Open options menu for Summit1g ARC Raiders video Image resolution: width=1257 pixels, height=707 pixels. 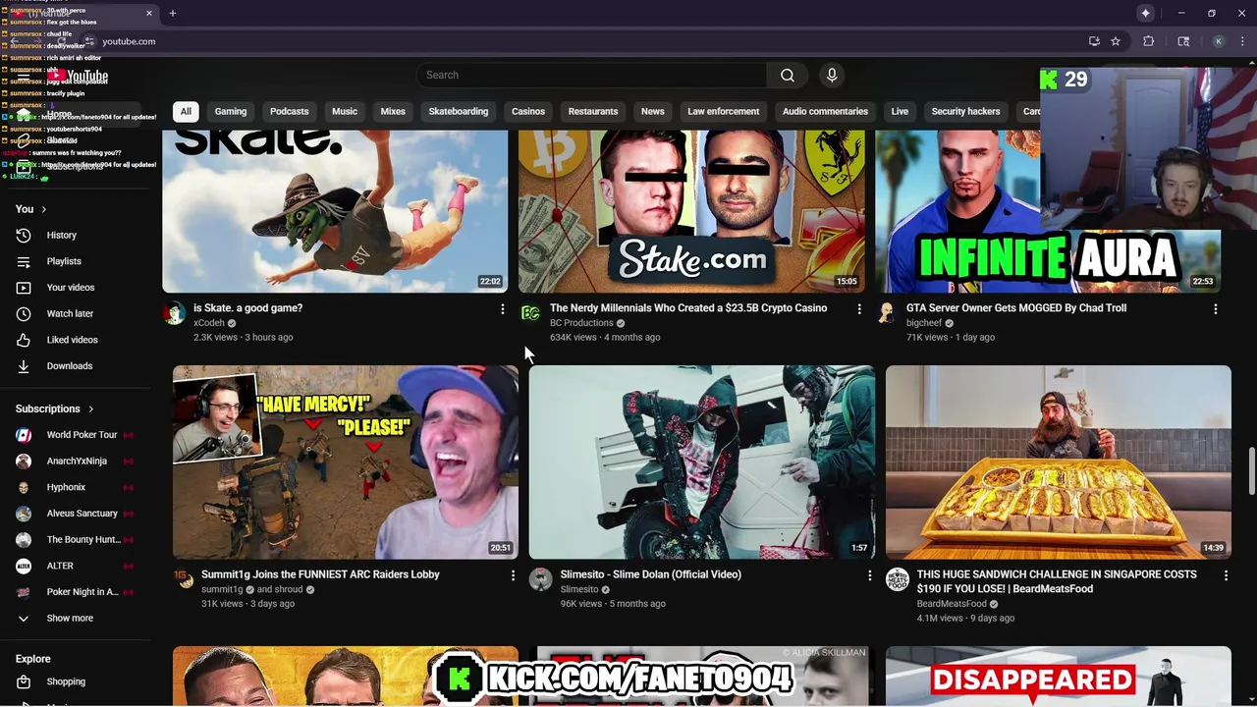pyautogui.click(x=513, y=575)
